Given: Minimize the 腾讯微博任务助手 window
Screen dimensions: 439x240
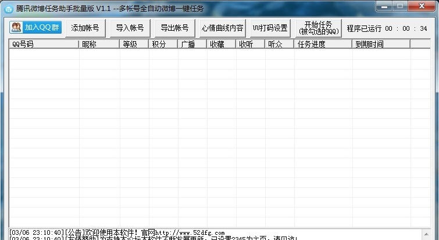Looking at the screenshot, I should pyautogui.click(x=384, y=6).
